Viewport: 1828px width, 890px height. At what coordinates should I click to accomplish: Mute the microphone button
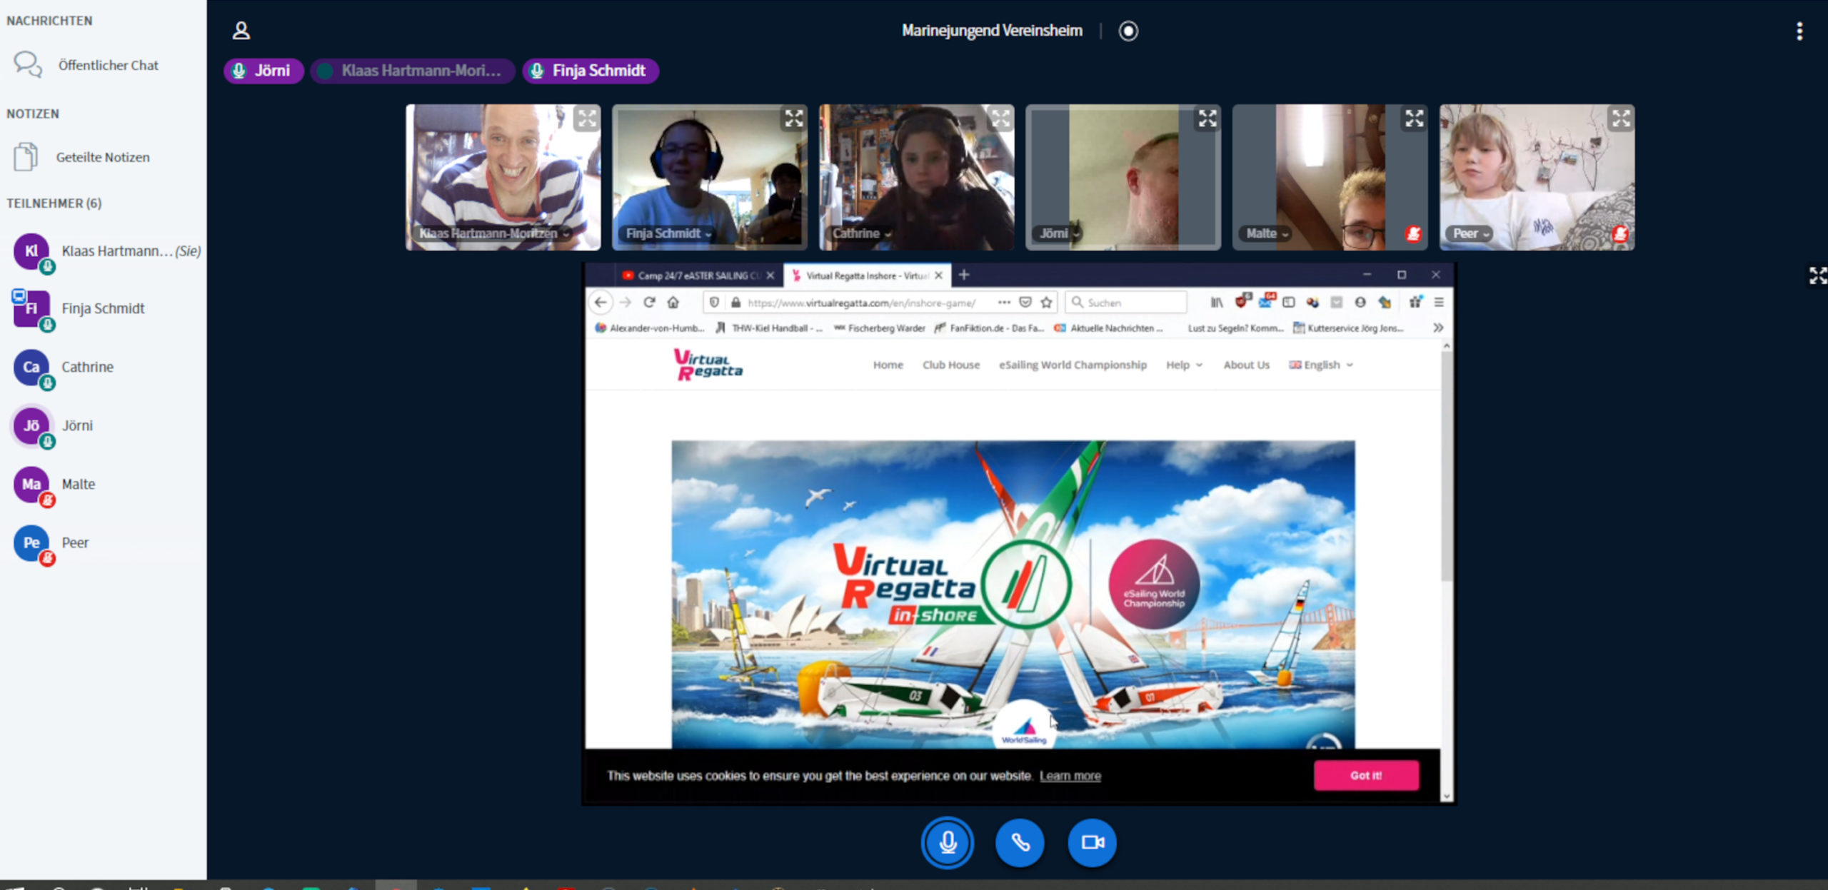pos(948,842)
